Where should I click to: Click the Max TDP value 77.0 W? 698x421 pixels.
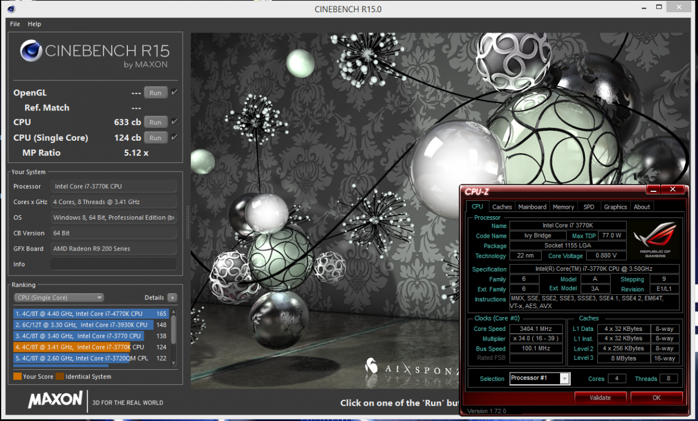(612, 236)
